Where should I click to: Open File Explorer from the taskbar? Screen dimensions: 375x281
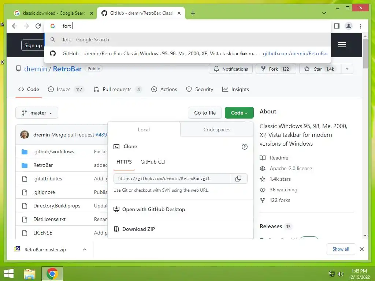[x=30, y=274]
